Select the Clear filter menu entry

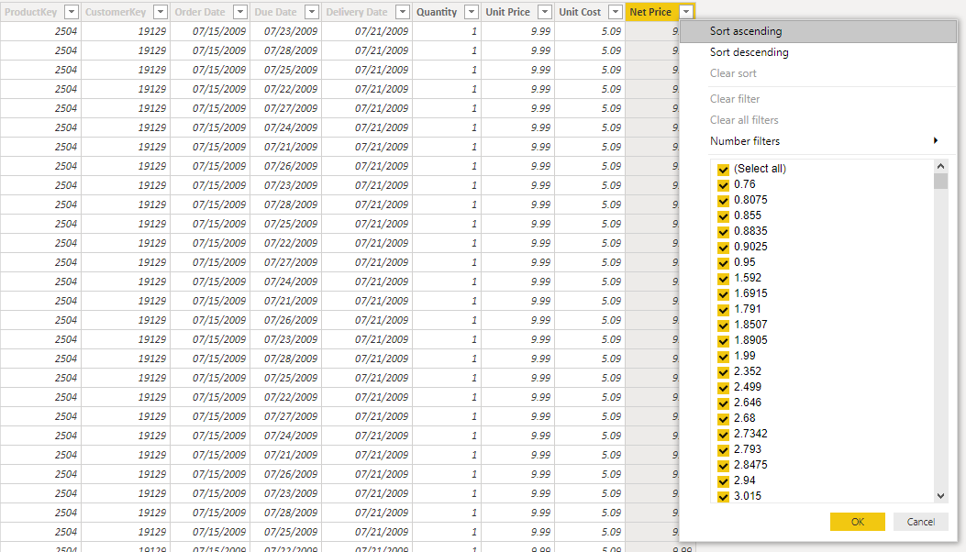click(818, 99)
